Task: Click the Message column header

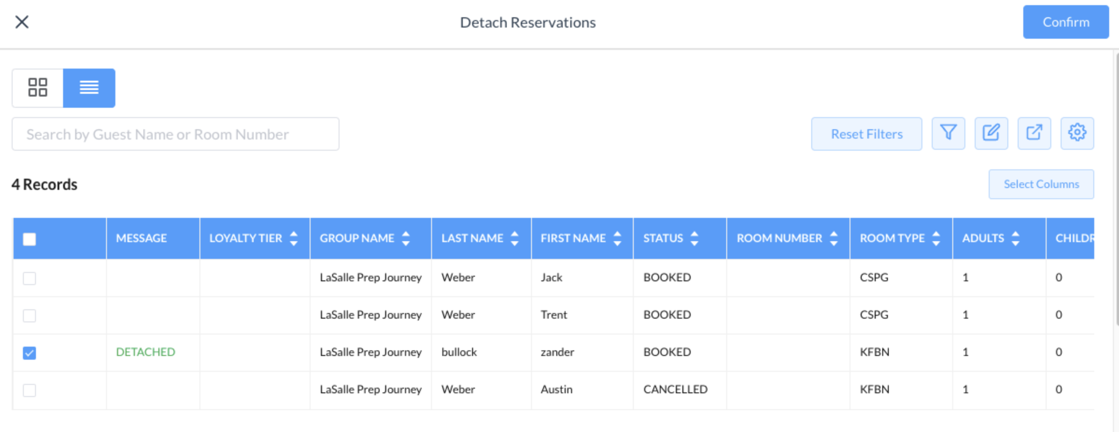Action: pyautogui.click(x=141, y=238)
